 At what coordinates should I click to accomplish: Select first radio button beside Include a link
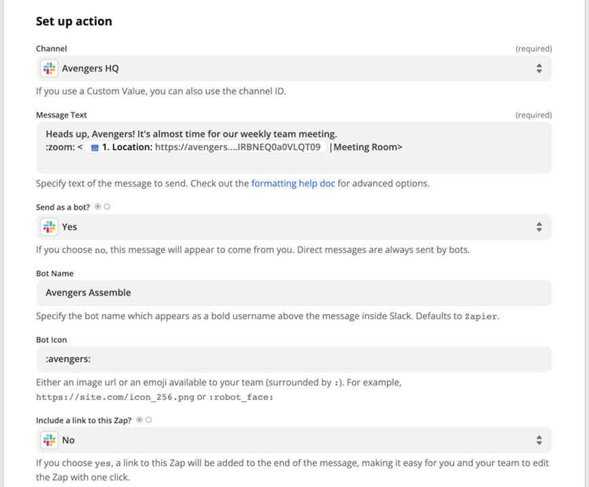coord(139,420)
